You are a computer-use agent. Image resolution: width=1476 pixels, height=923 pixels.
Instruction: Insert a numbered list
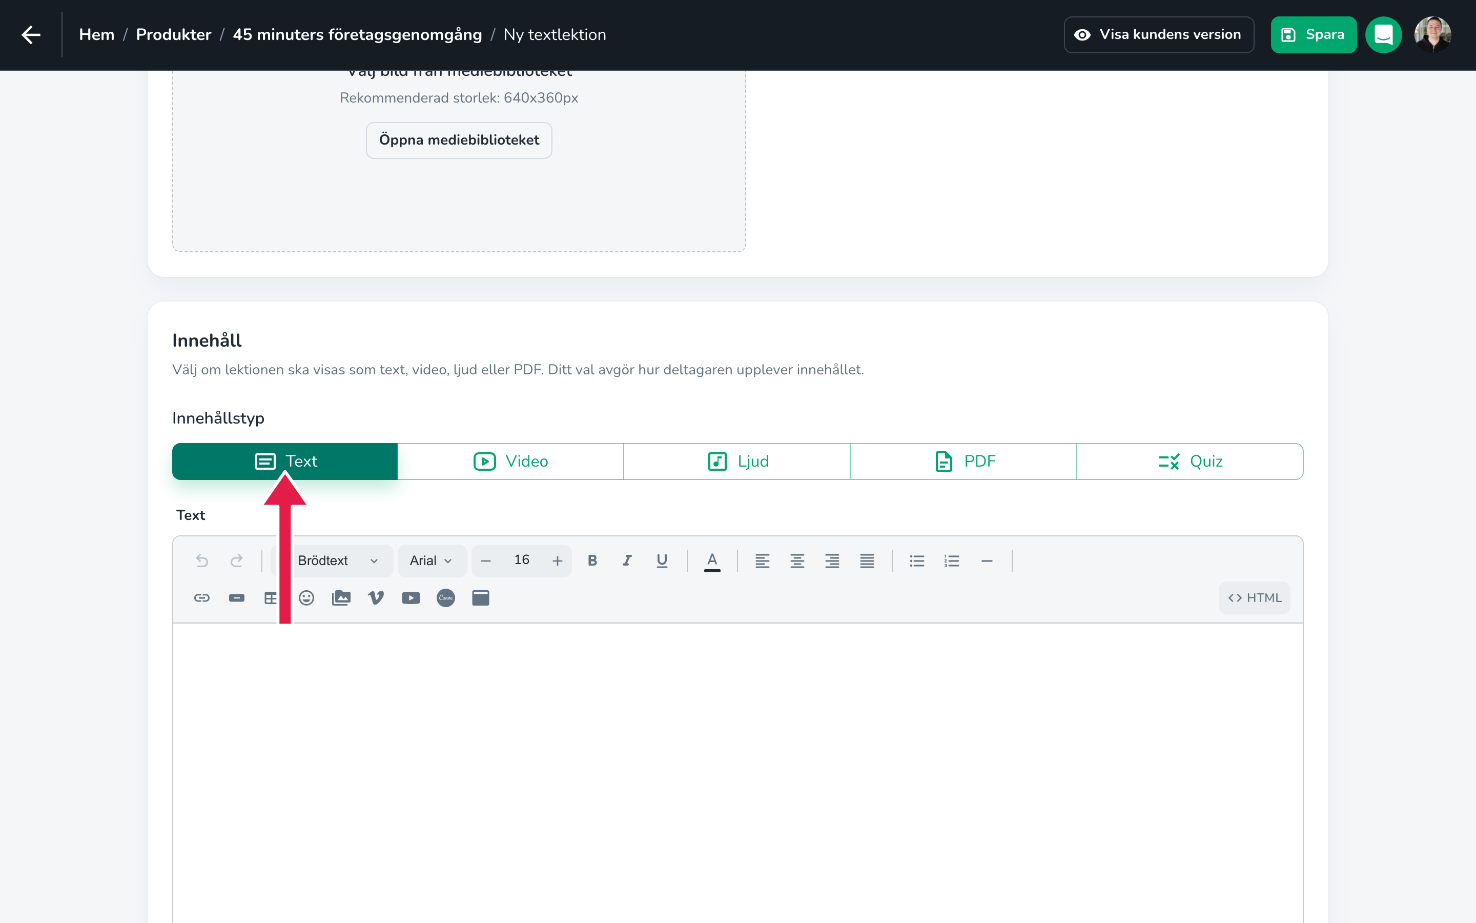click(x=952, y=560)
